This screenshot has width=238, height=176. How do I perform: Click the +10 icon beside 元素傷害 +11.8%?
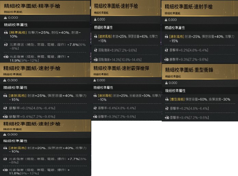click(x=5, y=170)
